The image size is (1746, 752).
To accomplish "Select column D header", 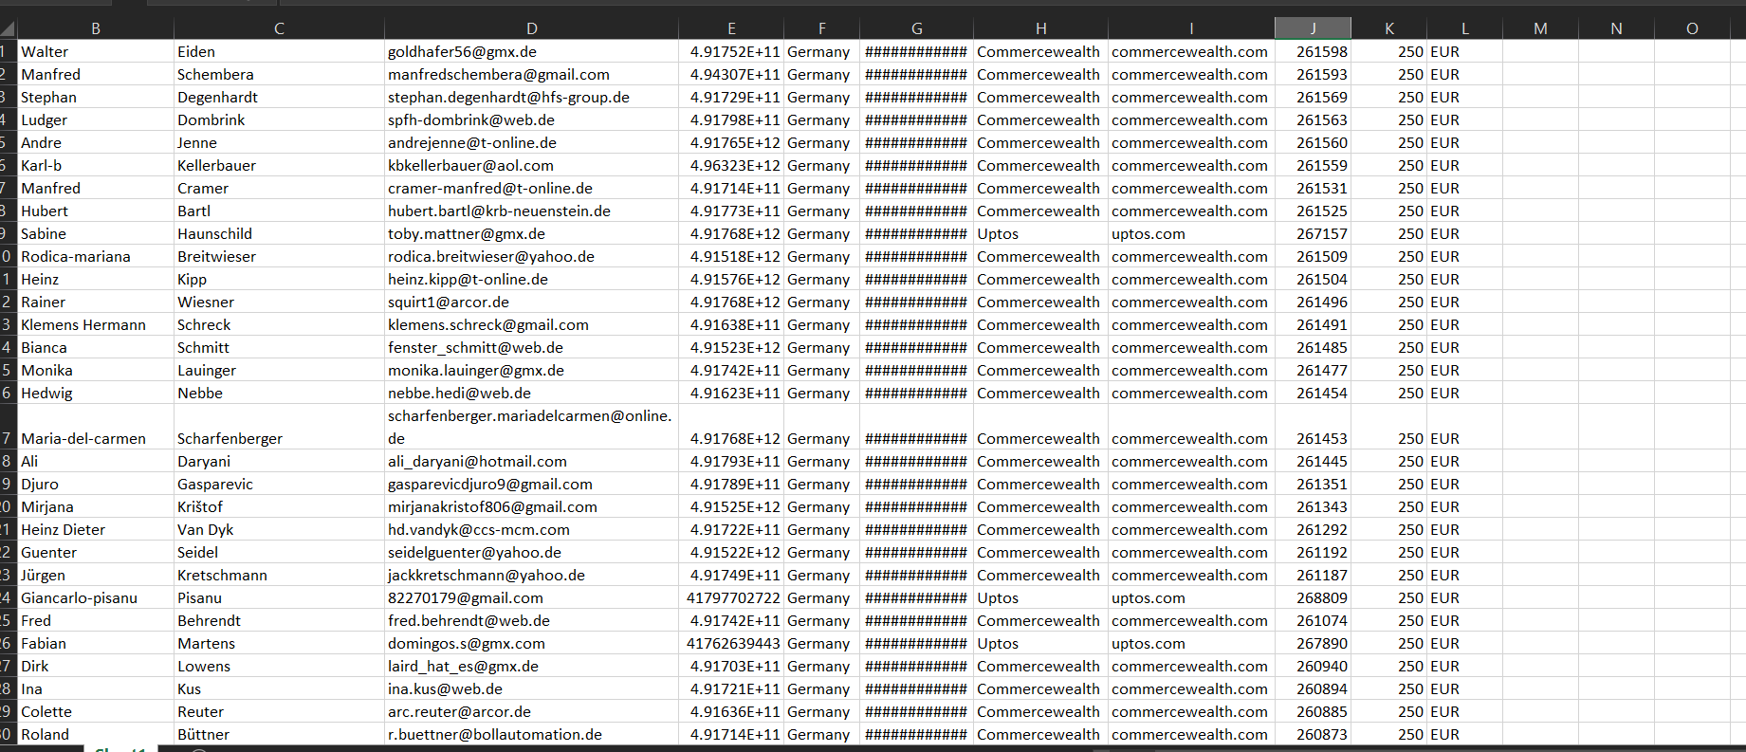I will [x=531, y=28].
